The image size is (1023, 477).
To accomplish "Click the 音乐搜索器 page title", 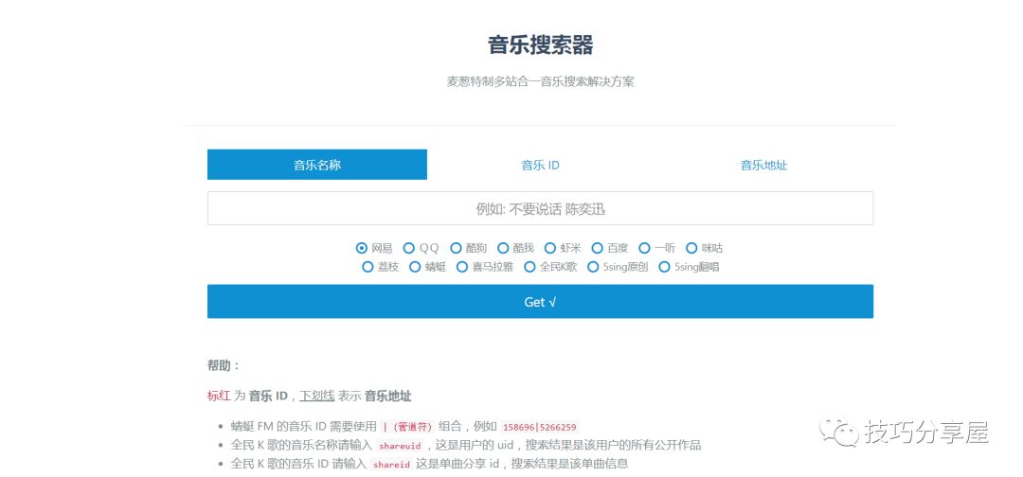I will tap(540, 45).
